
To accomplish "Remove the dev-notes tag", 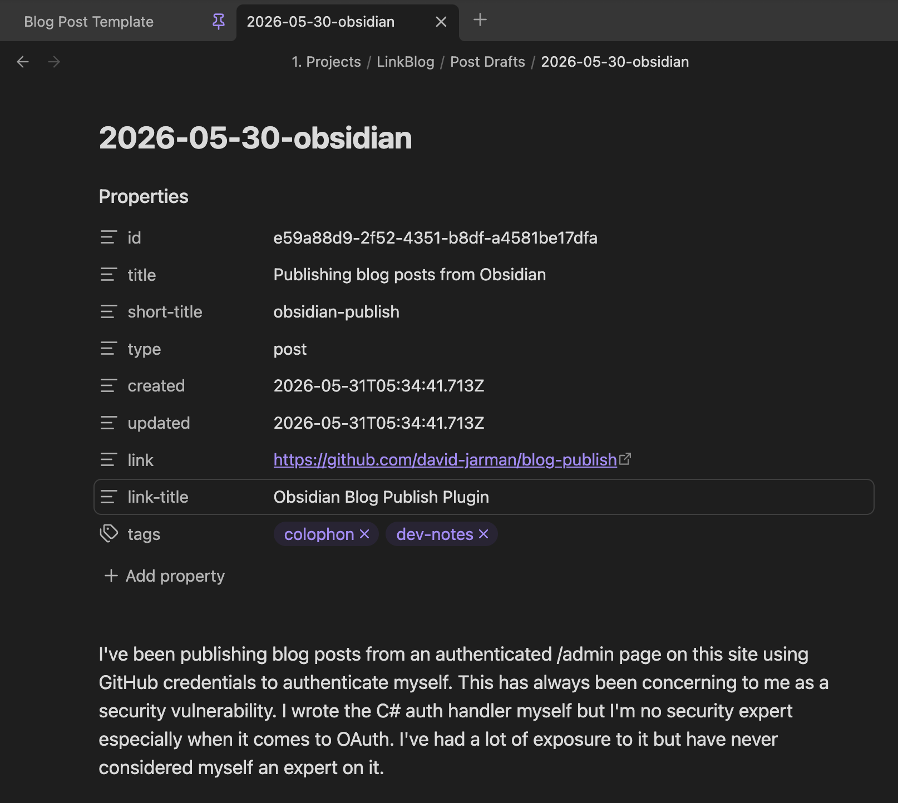I will coord(484,534).
